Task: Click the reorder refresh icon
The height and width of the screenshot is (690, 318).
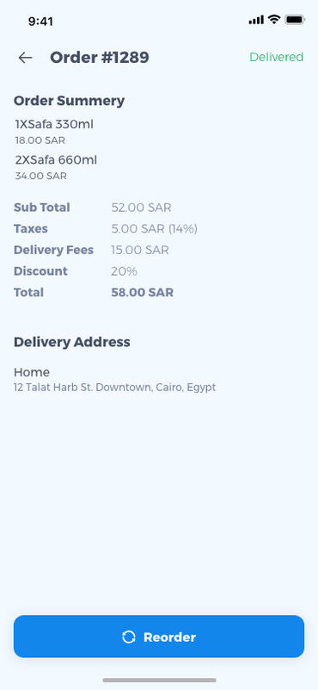Action: click(x=129, y=637)
